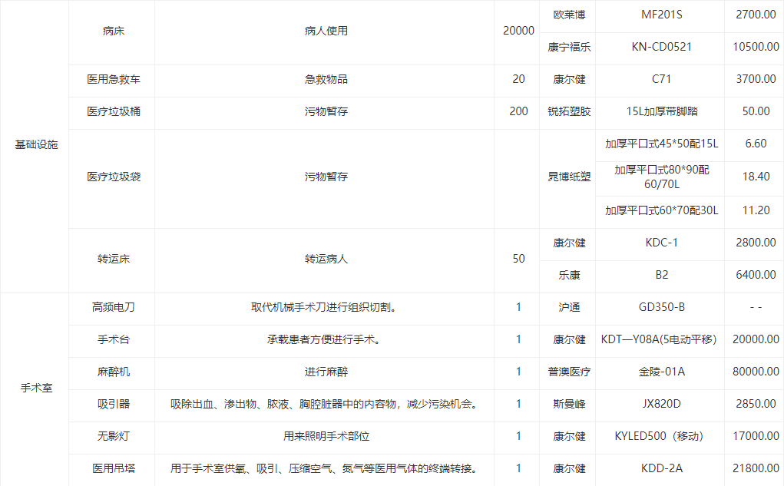Select model JX820D
Screen dimensions: 784x486
point(661,404)
